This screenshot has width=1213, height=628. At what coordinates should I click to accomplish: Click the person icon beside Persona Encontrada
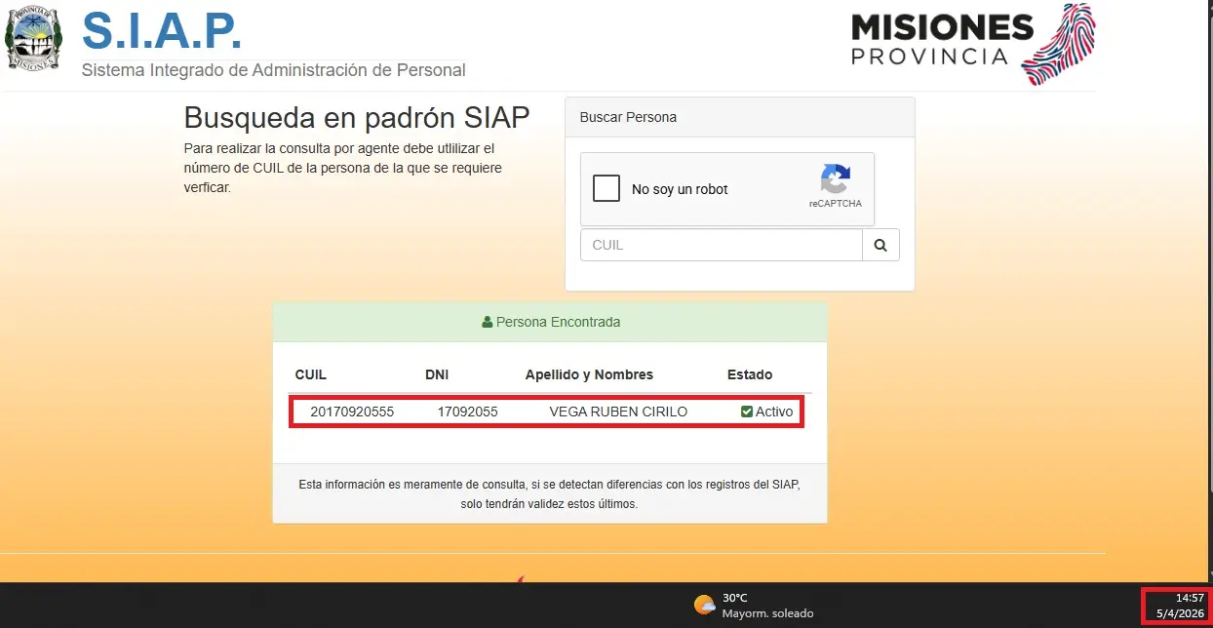tap(488, 322)
